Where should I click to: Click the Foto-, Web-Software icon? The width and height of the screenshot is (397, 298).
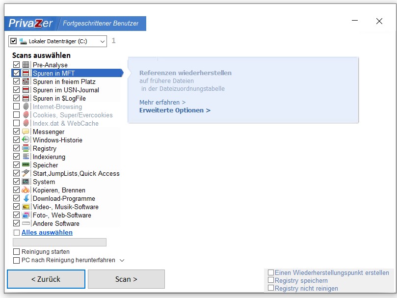tap(26, 215)
